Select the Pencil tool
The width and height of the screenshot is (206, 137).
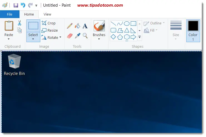coord(70,26)
